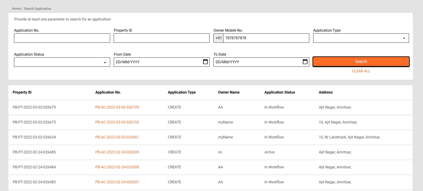Click the To Date text field
The height and width of the screenshot is (191, 423).
pyautogui.click(x=257, y=62)
